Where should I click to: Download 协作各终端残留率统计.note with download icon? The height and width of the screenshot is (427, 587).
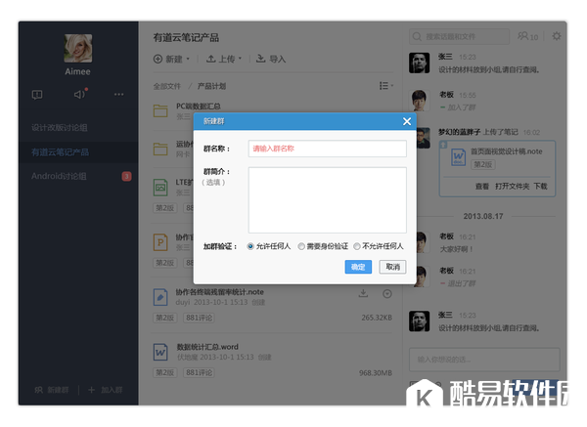point(363,293)
